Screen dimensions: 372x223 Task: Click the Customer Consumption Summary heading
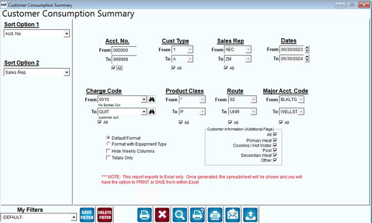pyautogui.click(x=68, y=14)
